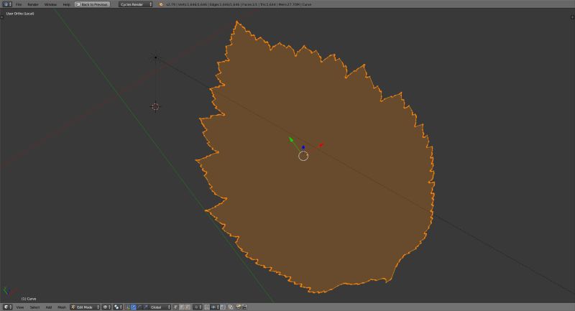
Task: Click the red X-axis manipulator arrow
Action: click(321, 145)
